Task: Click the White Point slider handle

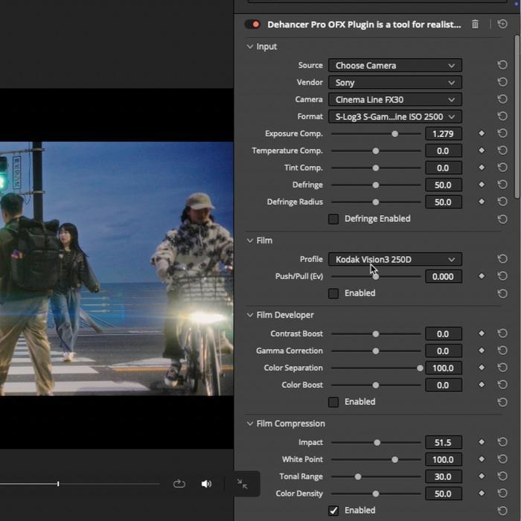Action: pyautogui.click(x=394, y=460)
